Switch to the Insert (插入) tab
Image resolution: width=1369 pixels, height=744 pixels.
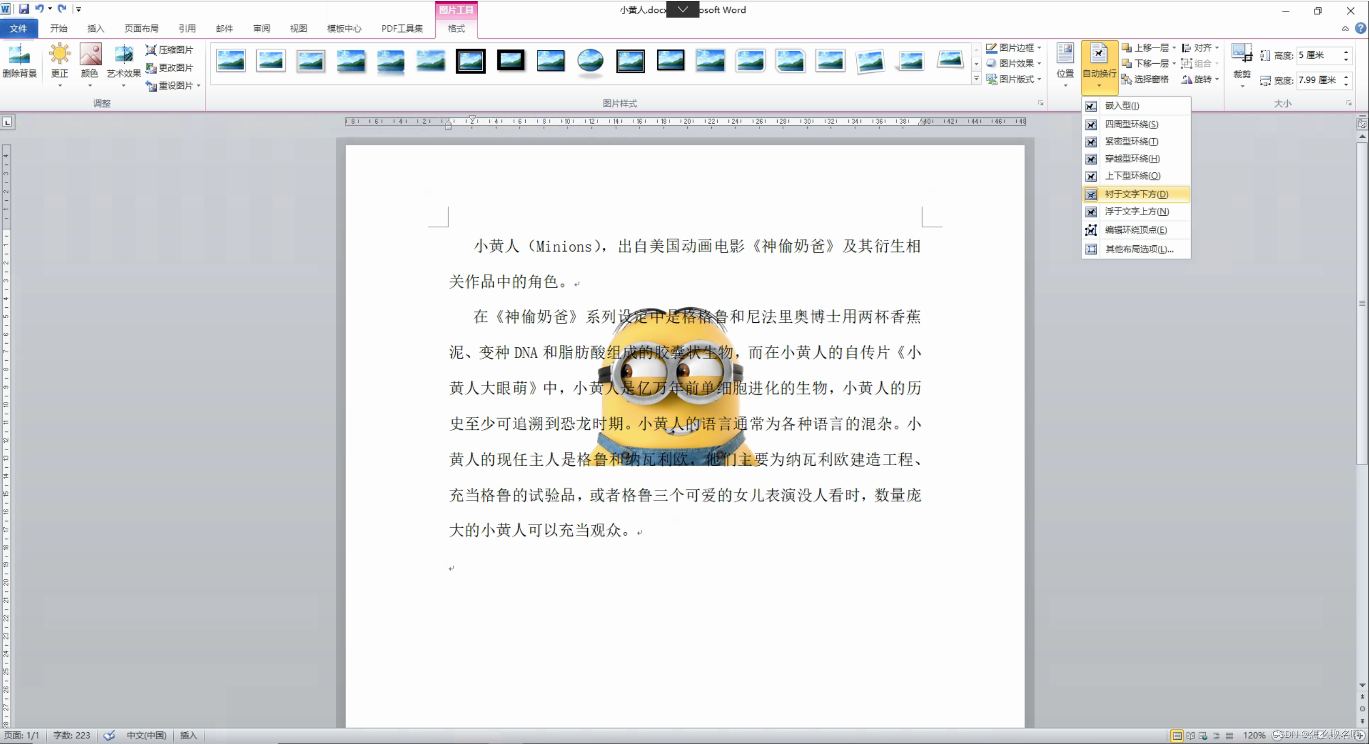(x=96, y=28)
